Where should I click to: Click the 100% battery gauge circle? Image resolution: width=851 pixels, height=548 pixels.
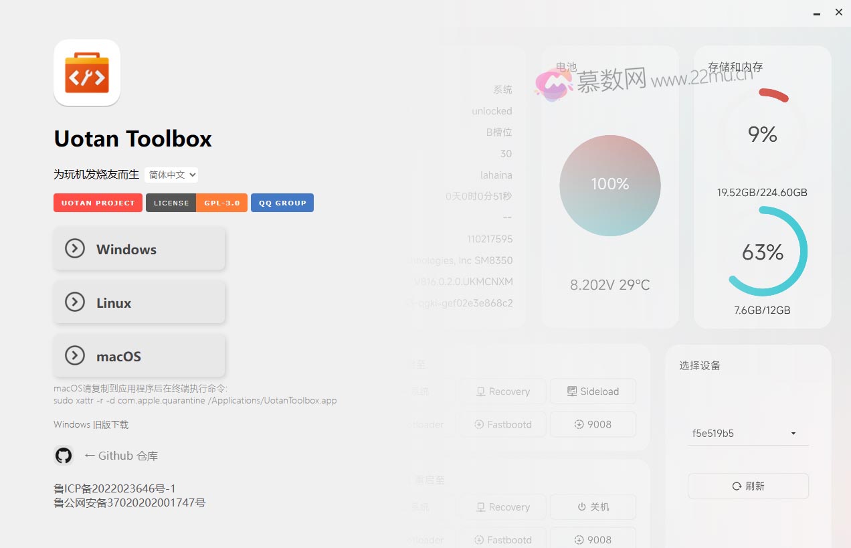609,185
